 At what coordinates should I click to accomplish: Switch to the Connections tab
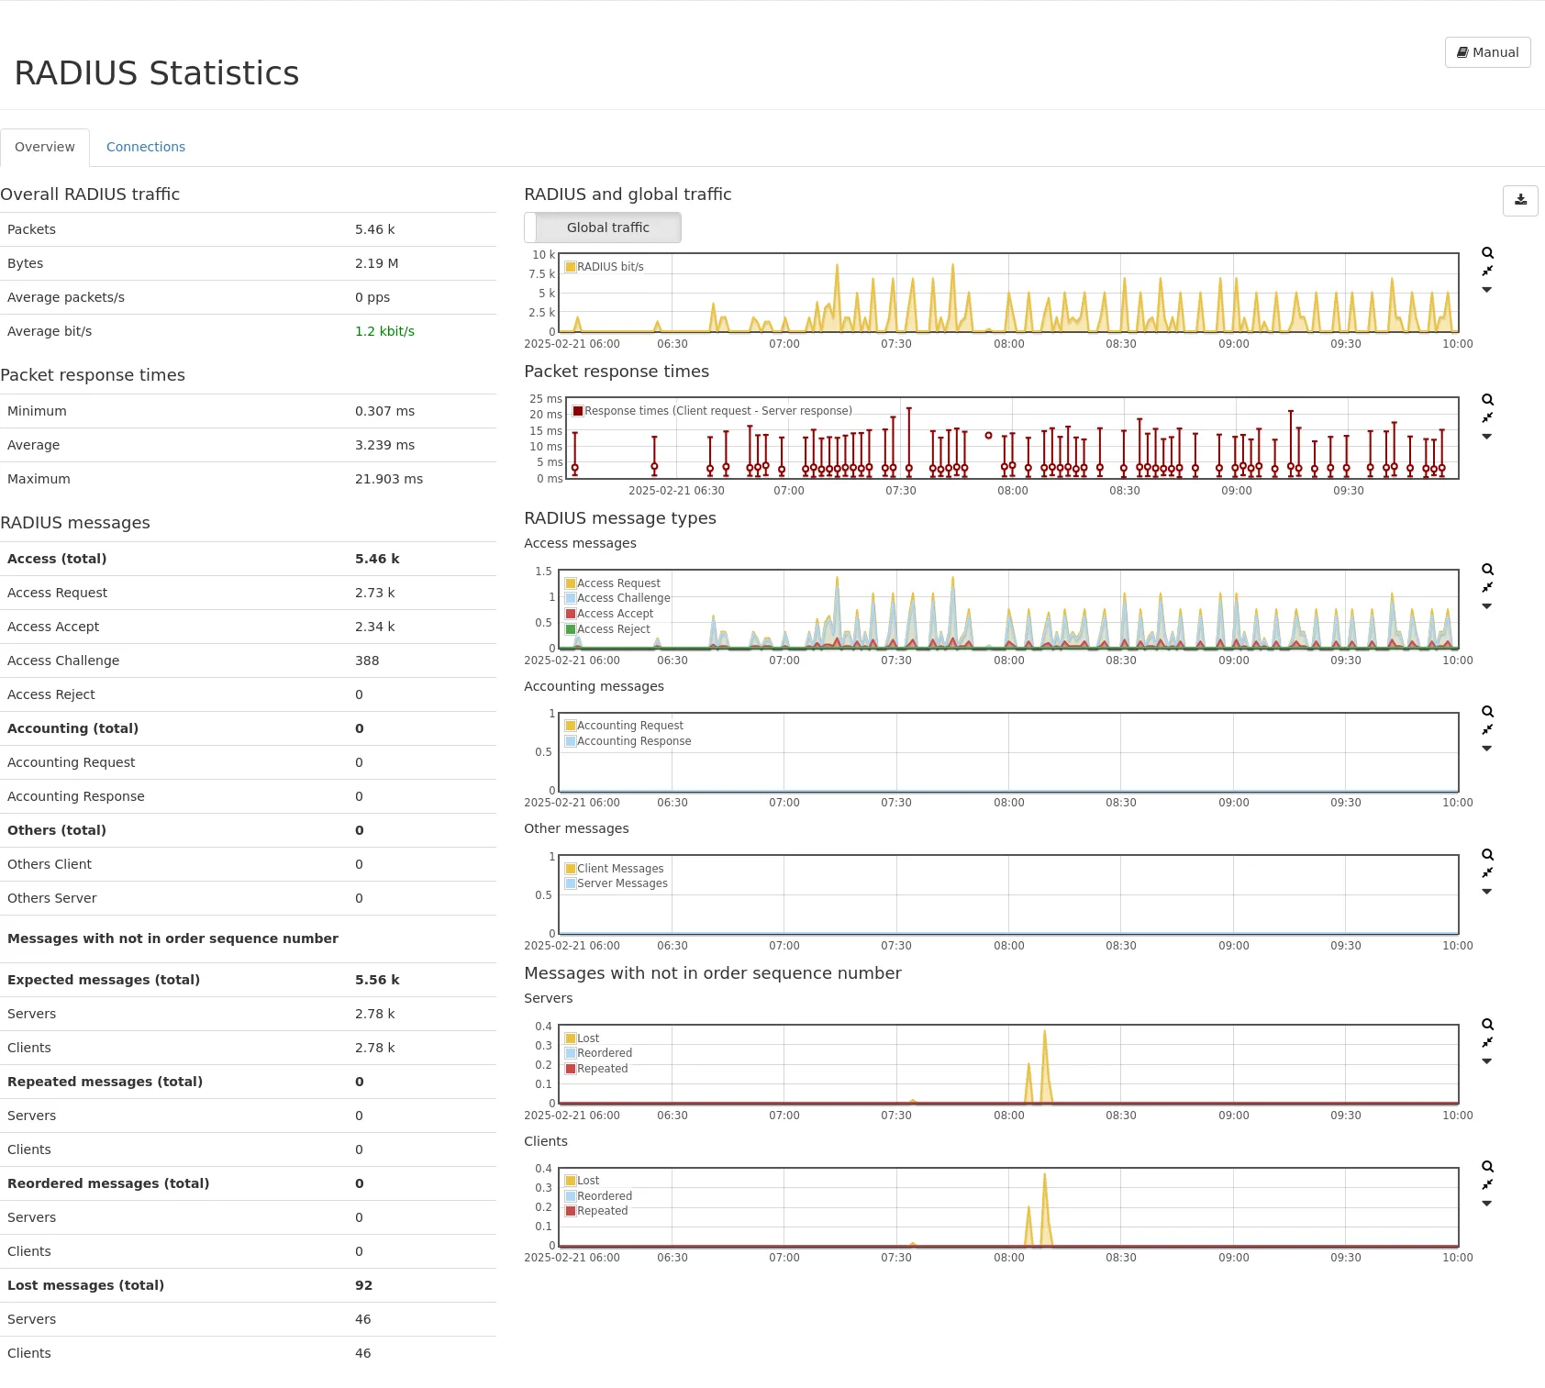(145, 147)
